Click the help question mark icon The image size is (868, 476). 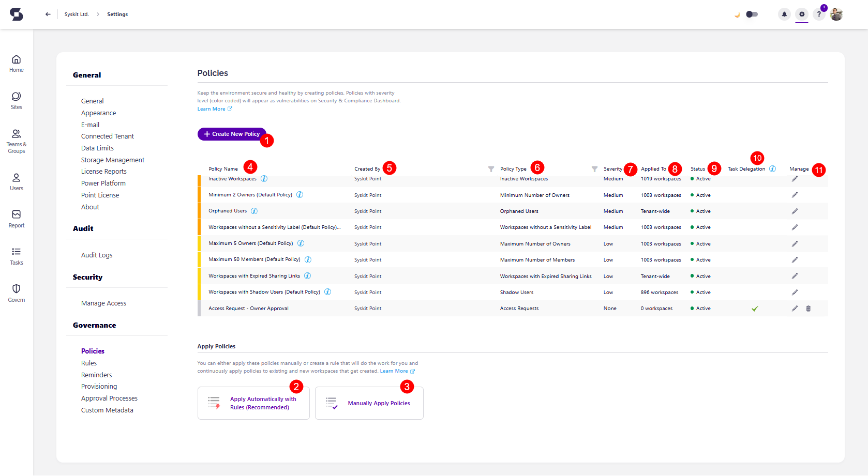tap(819, 14)
